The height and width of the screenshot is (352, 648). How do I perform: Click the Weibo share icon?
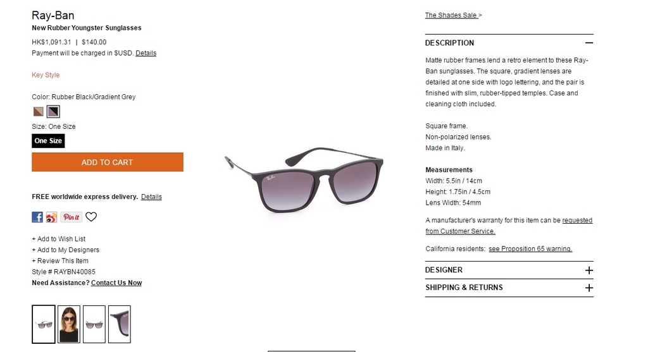click(x=52, y=217)
